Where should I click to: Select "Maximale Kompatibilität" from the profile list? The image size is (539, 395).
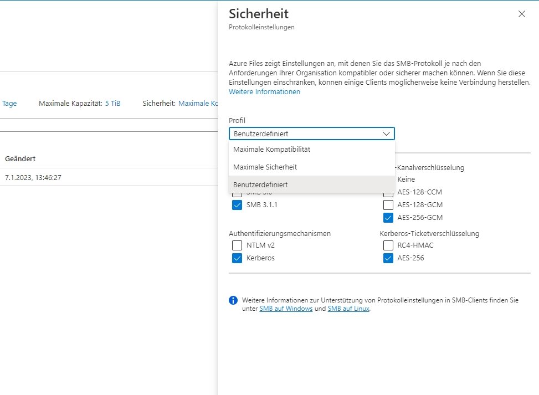point(272,149)
